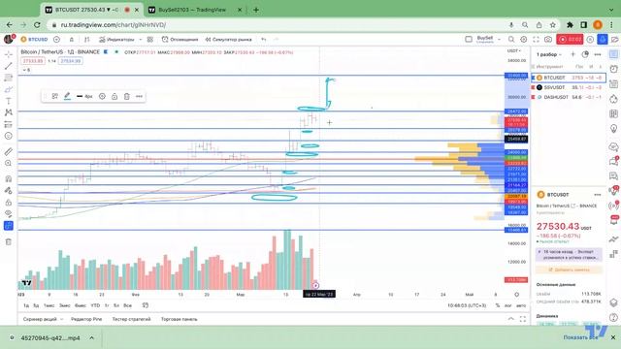Viewport: 621px width, 349px height.
Task: Expand the 1 разбор watchlist dropdown
Action: [x=549, y=54]
